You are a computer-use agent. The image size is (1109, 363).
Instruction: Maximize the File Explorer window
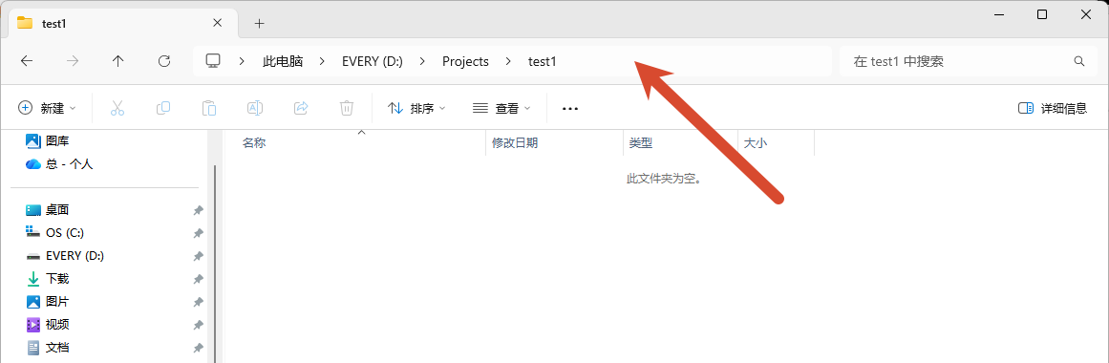click(x=1042, y=15)
